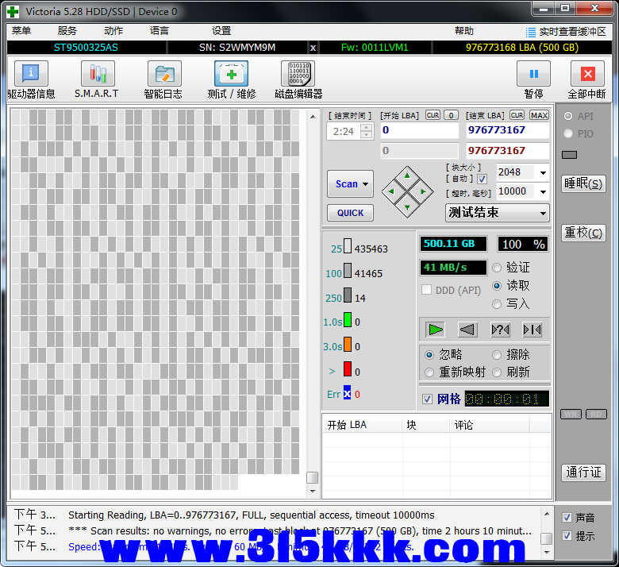Select the 擦除 erase radio button

[497, 355]
